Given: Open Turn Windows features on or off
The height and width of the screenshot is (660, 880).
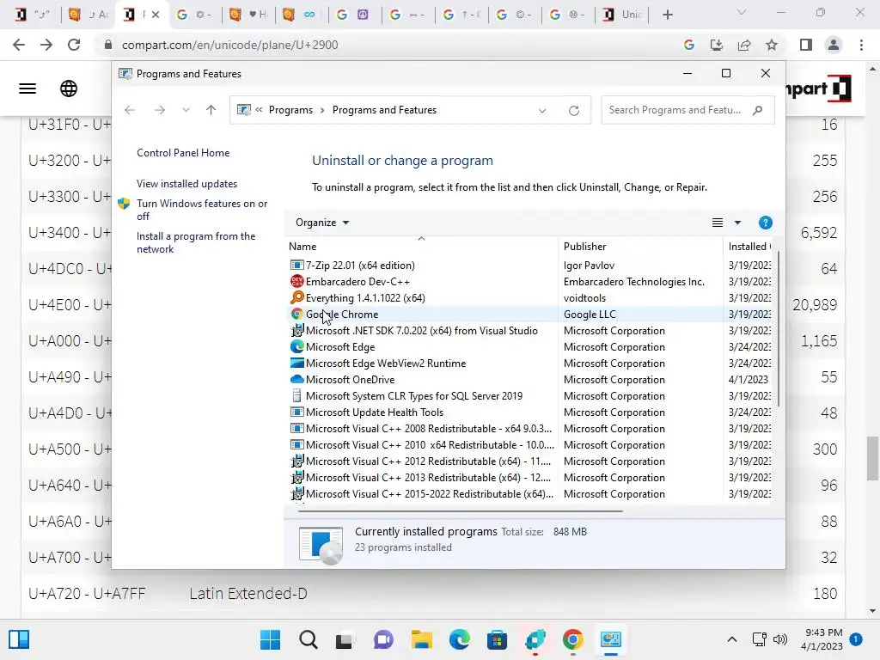Looking at the screenshot, I should point(202,210).
